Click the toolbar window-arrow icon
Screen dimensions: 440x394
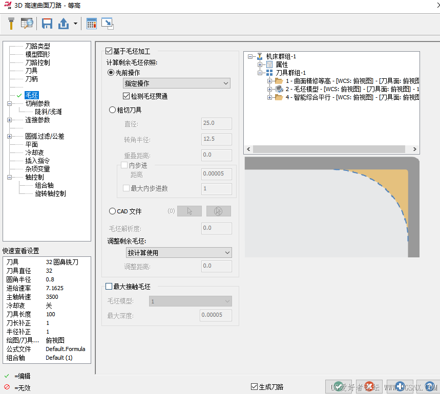pos(108,24)
